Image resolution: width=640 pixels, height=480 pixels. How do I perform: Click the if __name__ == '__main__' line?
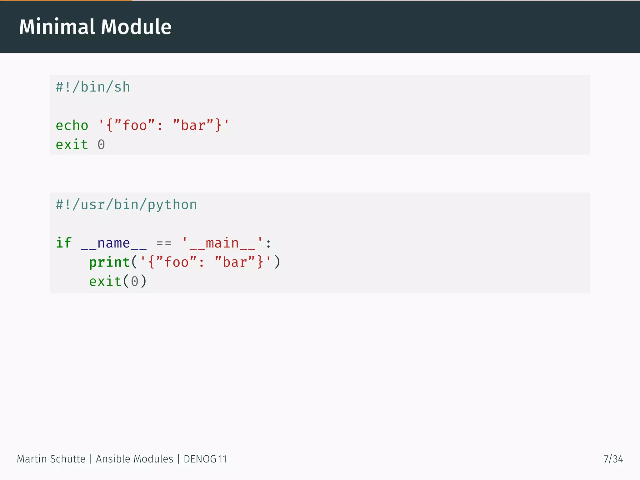tap(163, 243)
